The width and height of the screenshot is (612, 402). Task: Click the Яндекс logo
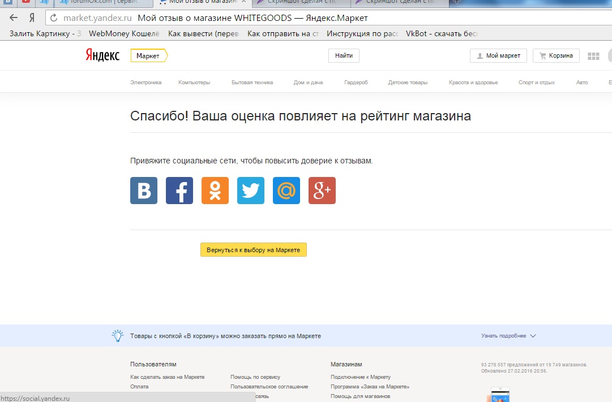[102, 55]
